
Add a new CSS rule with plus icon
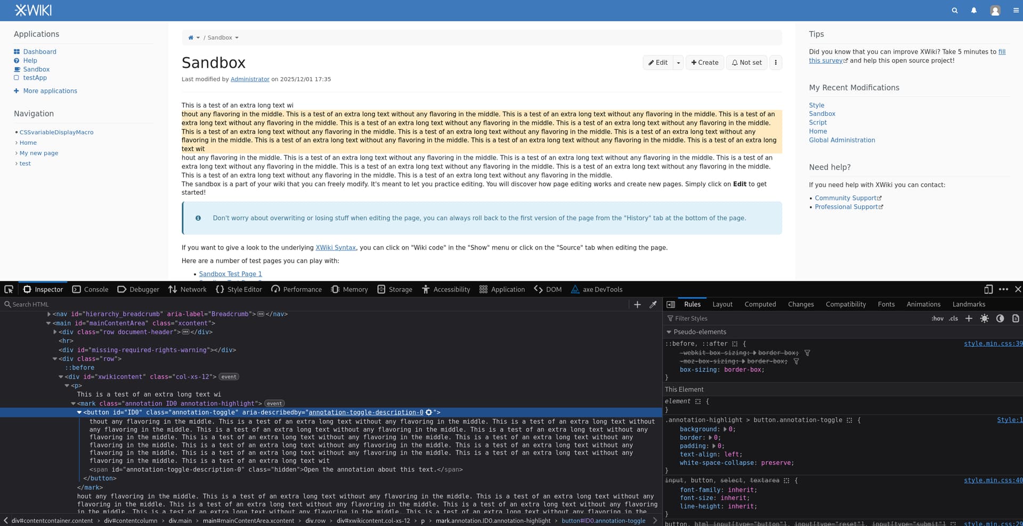click(969, 319)
